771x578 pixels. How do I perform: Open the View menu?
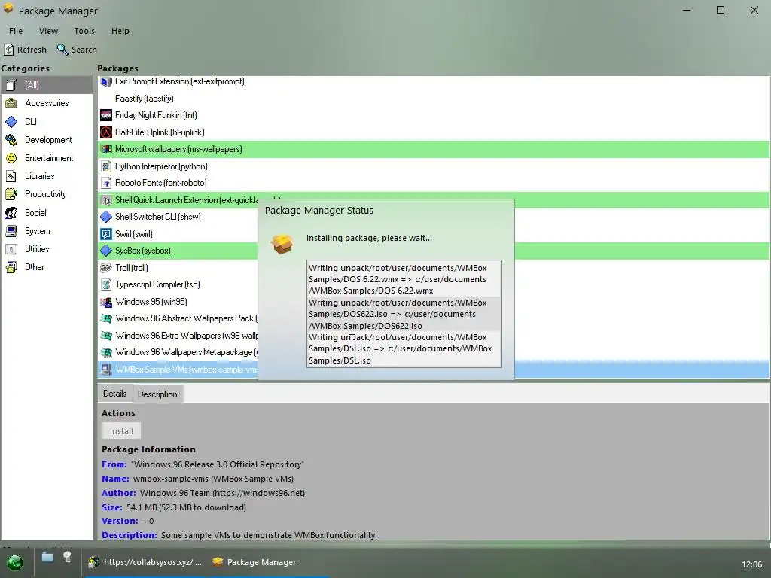tap(48, 31)
